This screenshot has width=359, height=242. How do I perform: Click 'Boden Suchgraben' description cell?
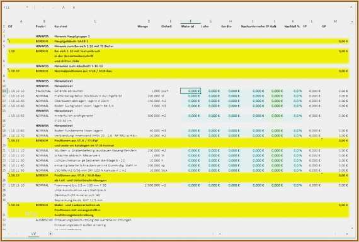pyautogui.click(x=84, y=106)
